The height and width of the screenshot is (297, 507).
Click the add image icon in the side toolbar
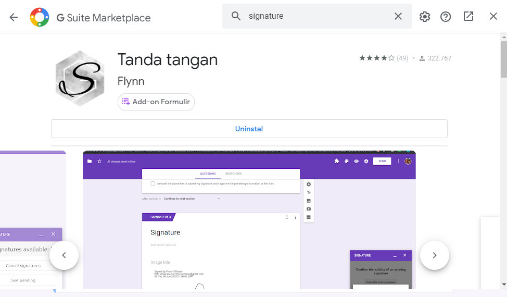309,201
